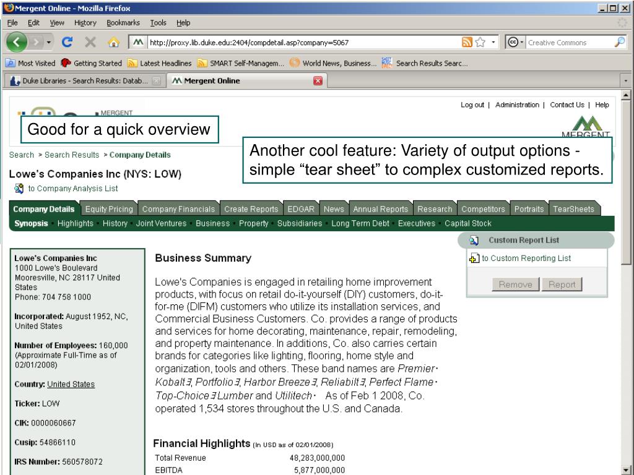Viewport: 634px width, 475px height.
Task: Open the Help menu
Action: tap(183, 23)
